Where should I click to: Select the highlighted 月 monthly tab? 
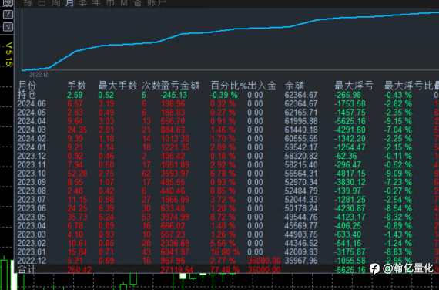69,3
